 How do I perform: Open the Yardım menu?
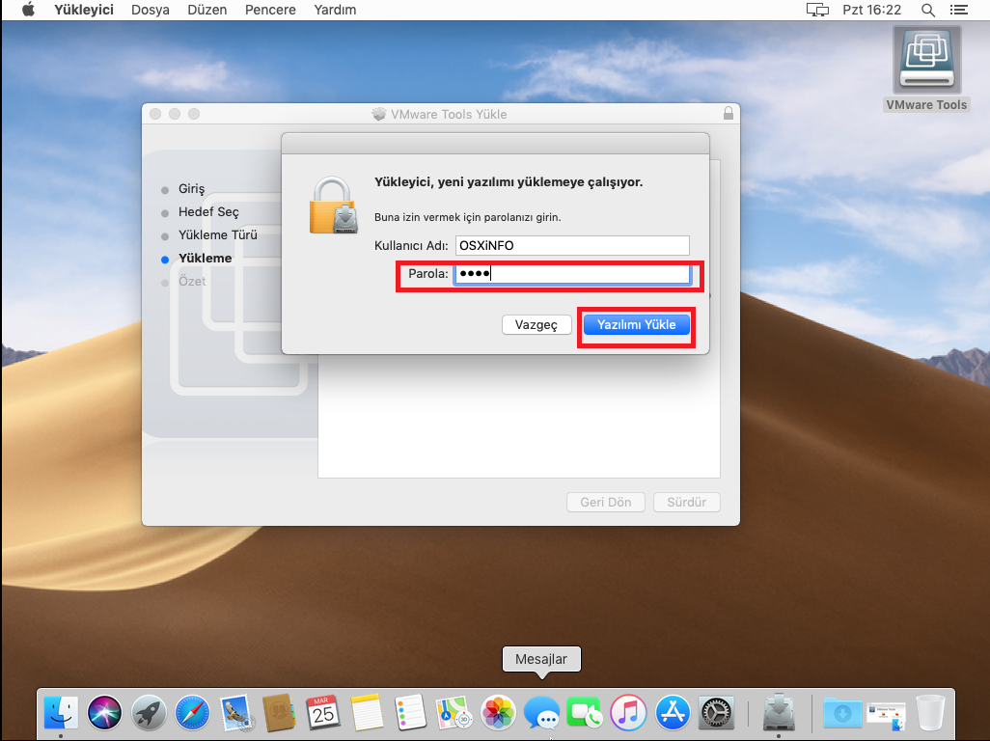pyautogui.click(x=335, y=10)
